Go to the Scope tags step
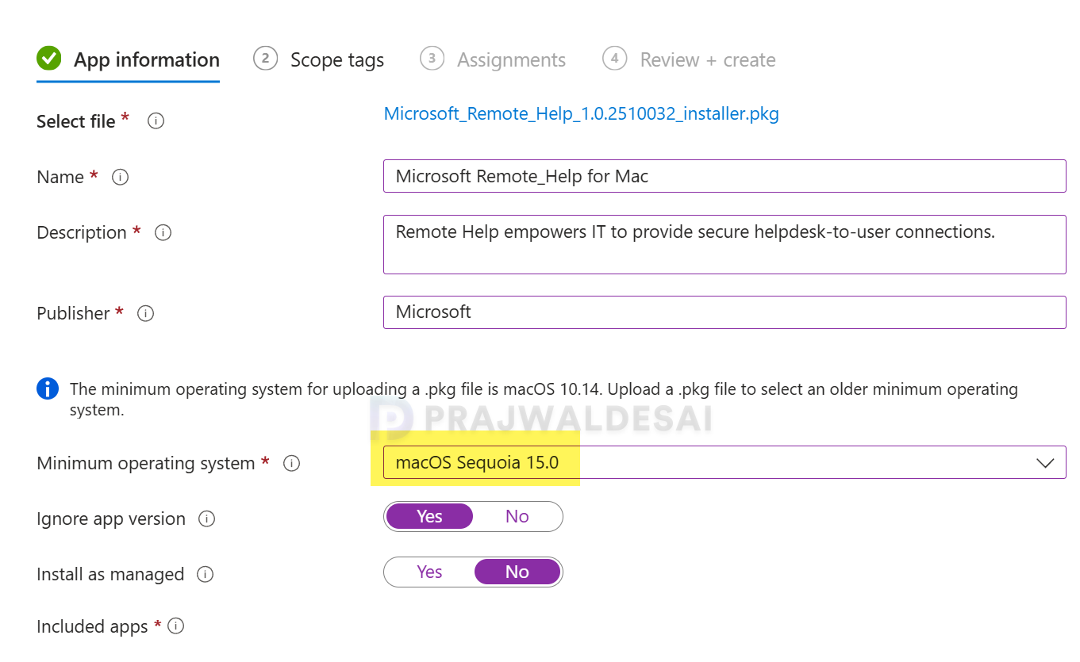The image size is (1080, 662). point(319,59)
